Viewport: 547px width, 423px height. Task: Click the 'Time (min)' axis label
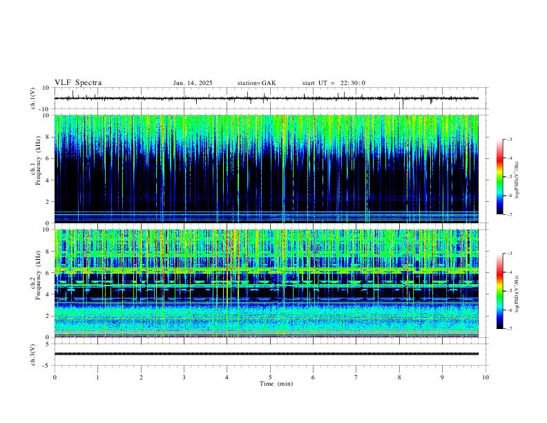pyautogui.click(x=276, y=384)
